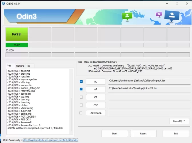The image size is (192, 143).
Task: Browse for a file with the CSC button
Action: pyautogui.click(x=96, y=105)
